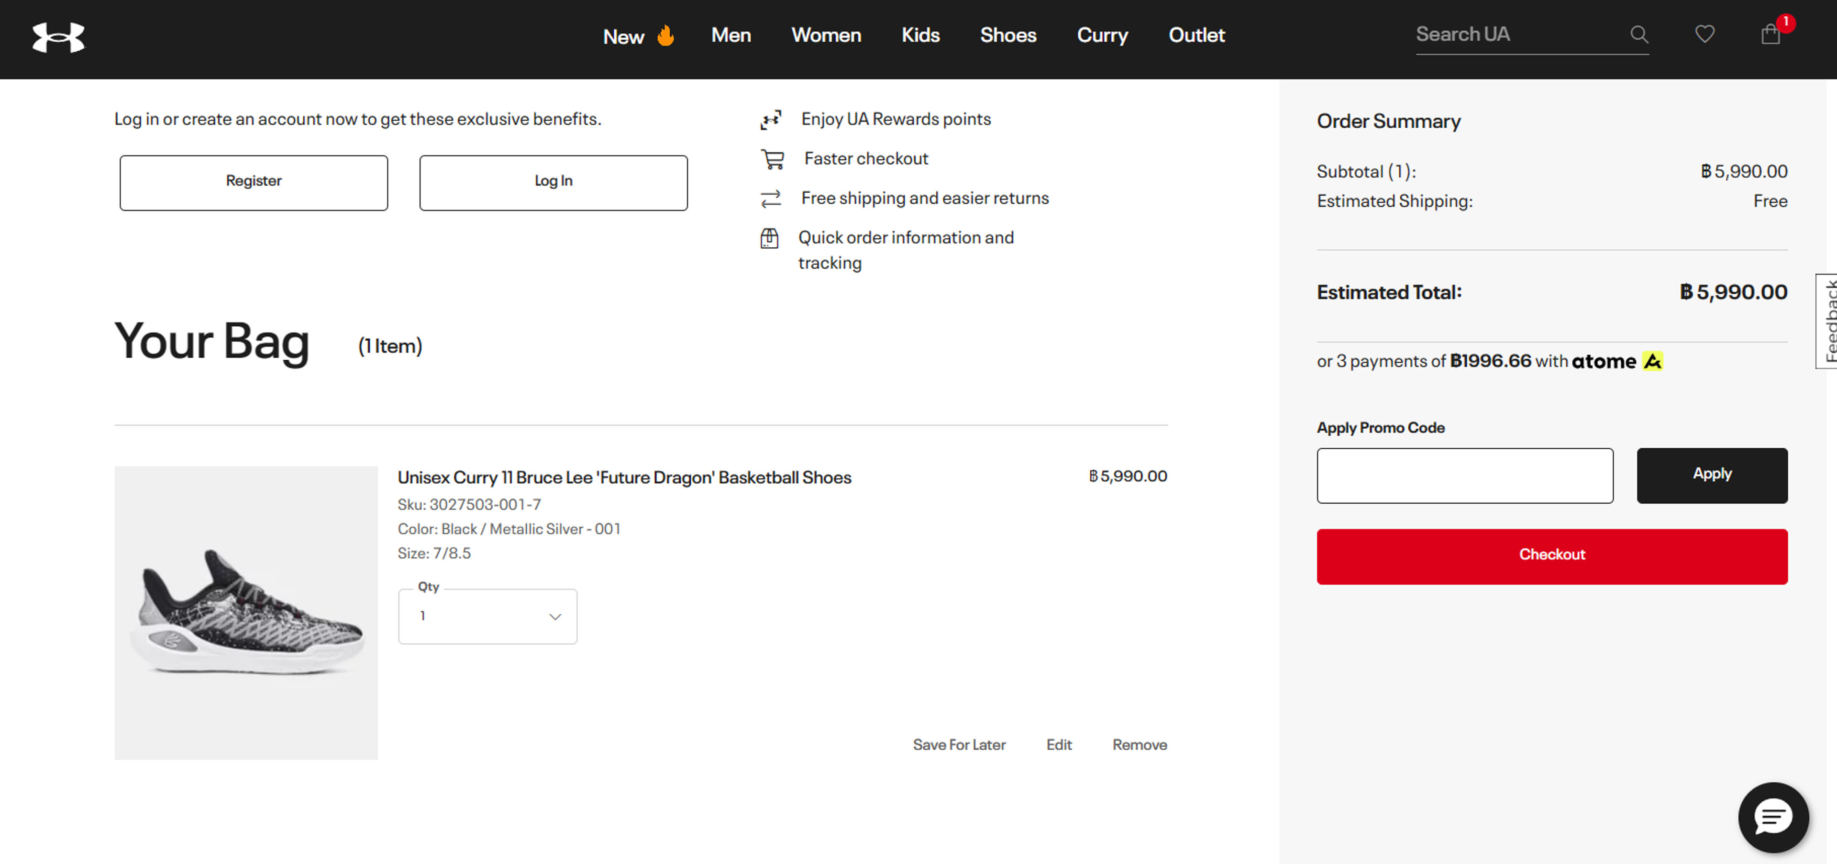This screenshot has width=1837, height=864.
Task: Click Color: Black / Metallic Silver text
Action: pyautogui.click(x=509, y=529)
